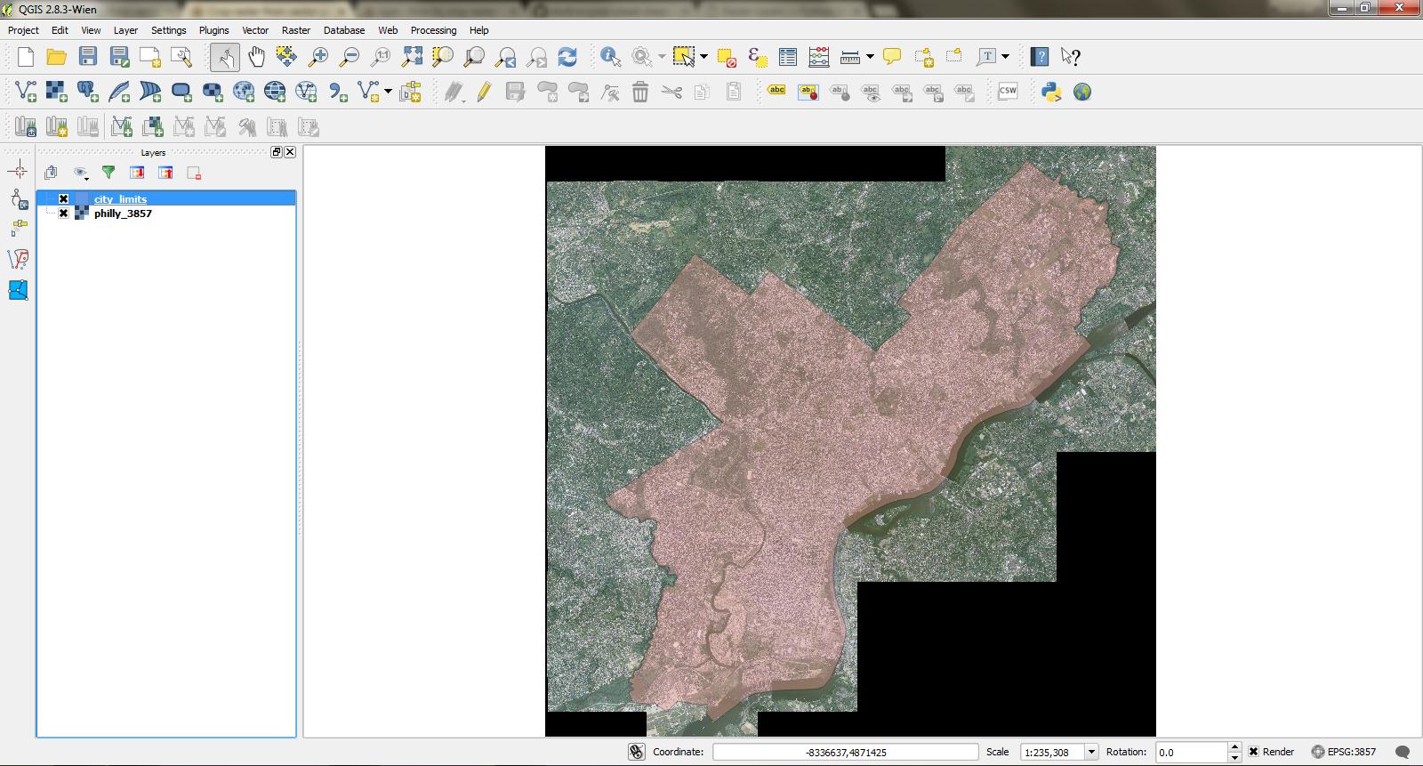The image size is (1423, 766).
Task: Open the Layer menu
Action: pyautogui.click(x=125, y=30)
